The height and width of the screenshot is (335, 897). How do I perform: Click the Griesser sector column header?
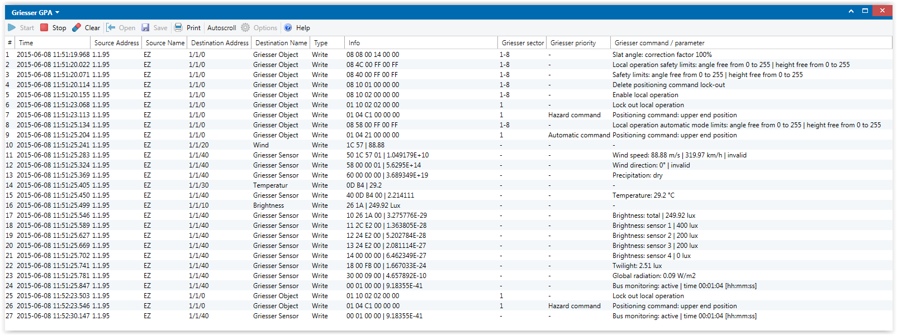(x=523, y=43)
